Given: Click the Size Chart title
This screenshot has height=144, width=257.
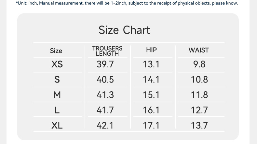Looking at the screenshot, I should click(x=124, y=30).
